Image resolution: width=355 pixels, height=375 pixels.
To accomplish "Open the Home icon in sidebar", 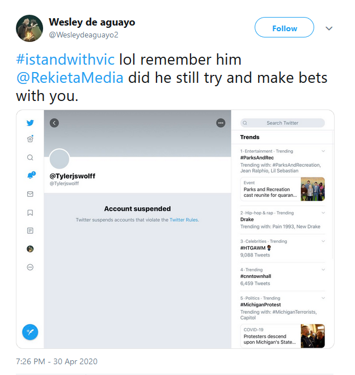I will [x=30, y=139].
